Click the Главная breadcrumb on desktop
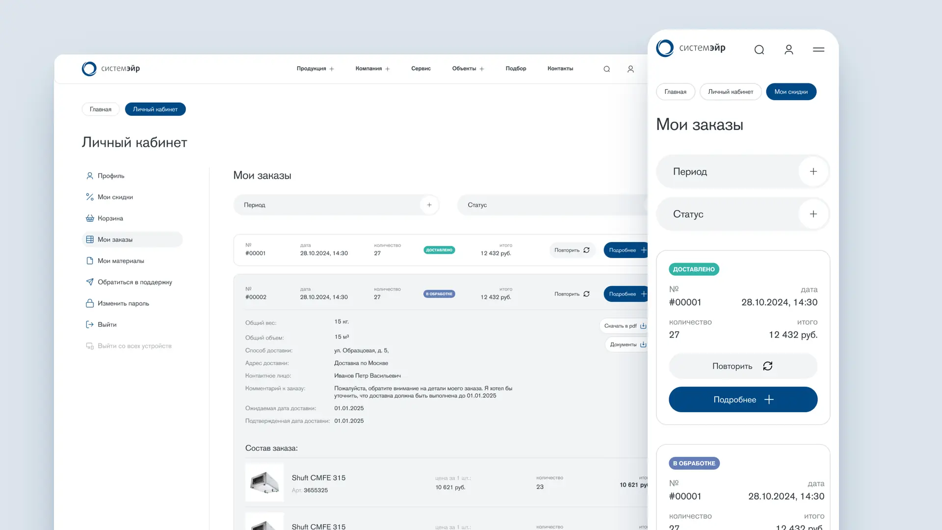The width and height of the screenshot is (942, 530). tap(101, 109)
